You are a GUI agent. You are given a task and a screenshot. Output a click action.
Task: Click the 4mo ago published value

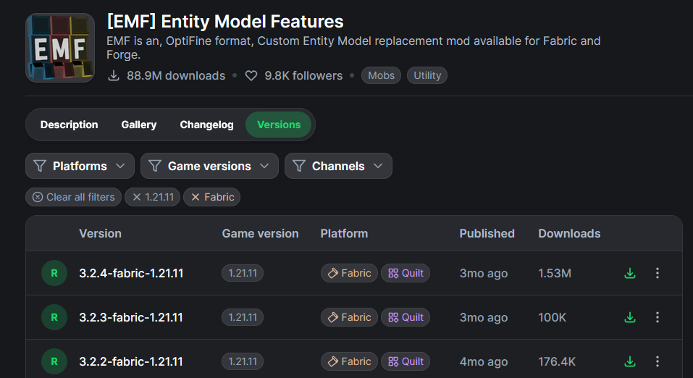click(x=484, y=361)
